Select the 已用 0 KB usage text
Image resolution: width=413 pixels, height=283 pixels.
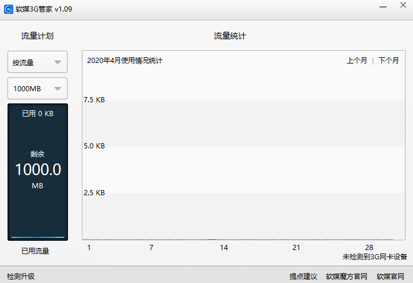pyautogui.click(x=37, y=113)
